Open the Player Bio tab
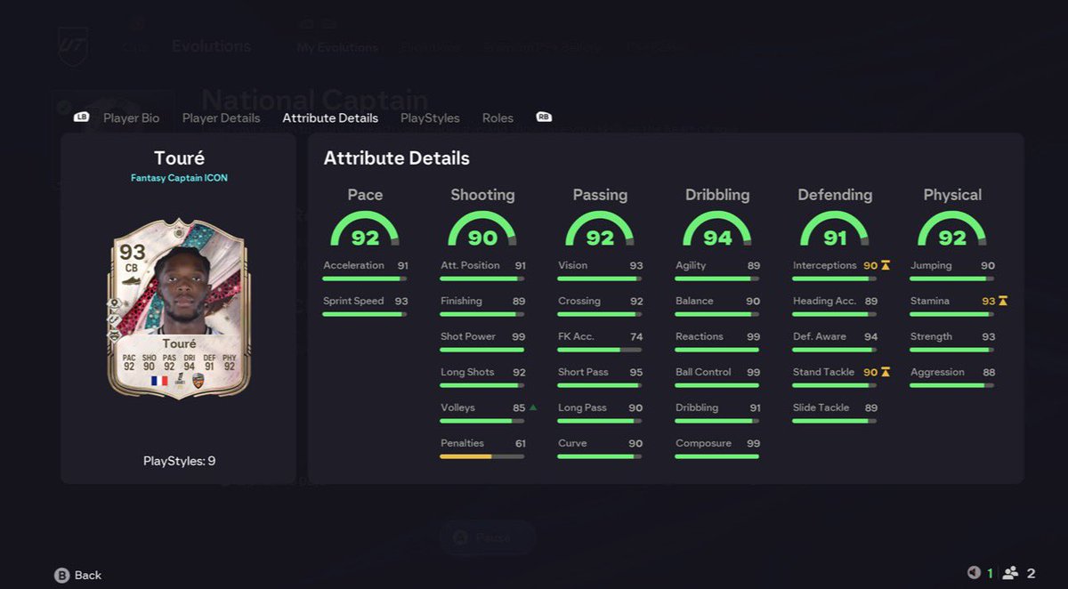The width and height of the screenshot is (1068, 589). click(131, 117)
